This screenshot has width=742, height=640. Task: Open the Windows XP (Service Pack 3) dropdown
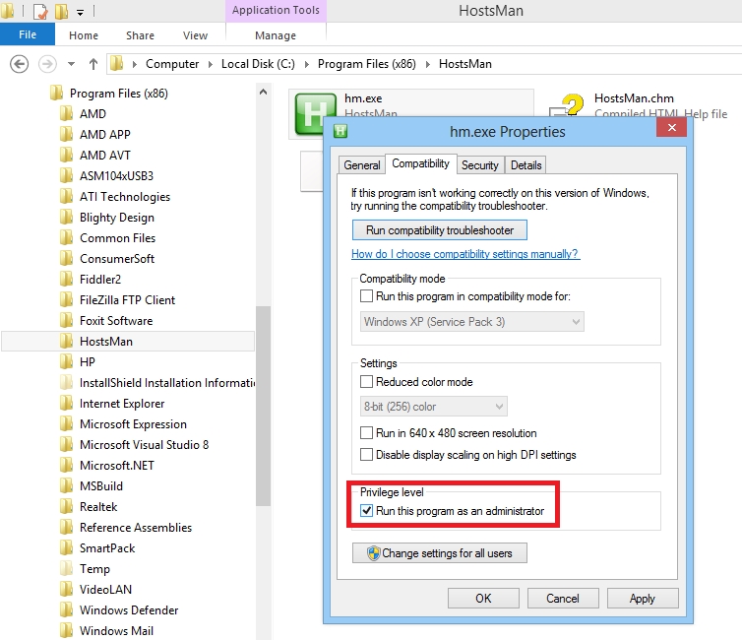point(471,321)
